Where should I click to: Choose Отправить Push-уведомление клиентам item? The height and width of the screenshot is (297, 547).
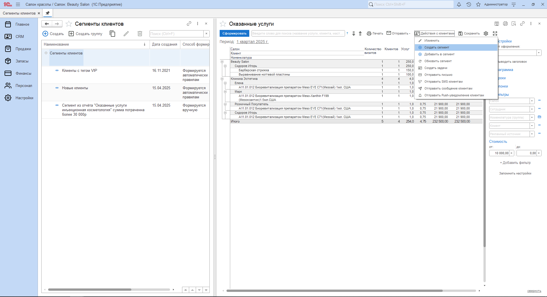coord(456,95)
